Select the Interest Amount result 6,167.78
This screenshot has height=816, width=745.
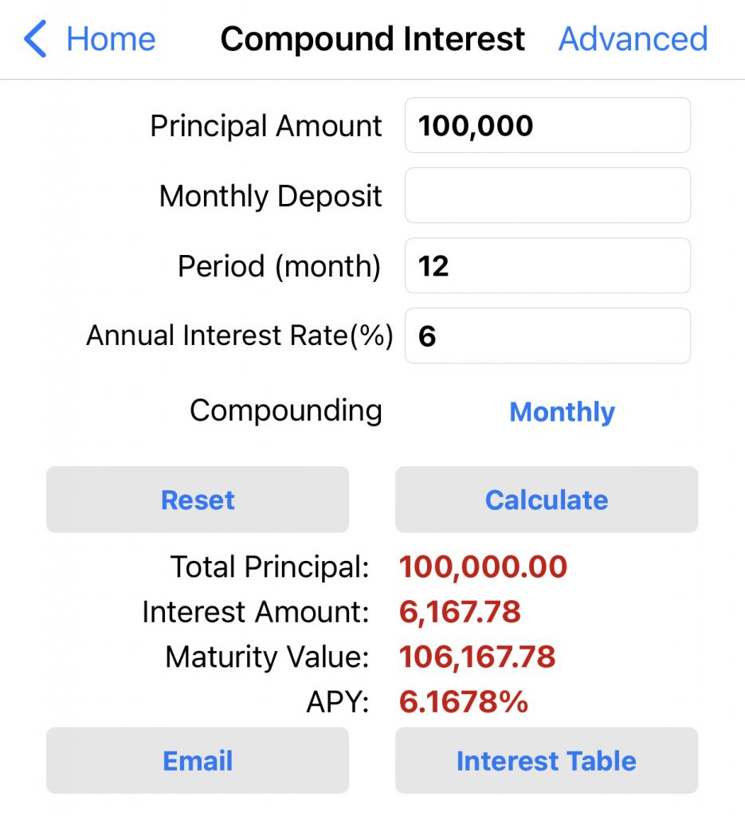(460, 612)
